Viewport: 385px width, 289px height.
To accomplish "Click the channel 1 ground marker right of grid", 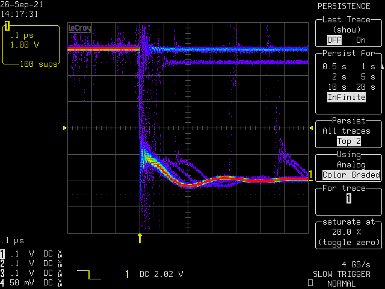I will point(311,175).
